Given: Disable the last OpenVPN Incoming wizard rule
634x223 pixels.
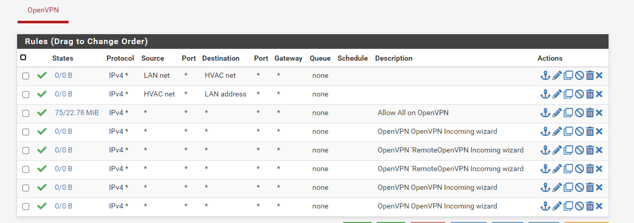Looking at the screenshot, I should coord(579,206).
